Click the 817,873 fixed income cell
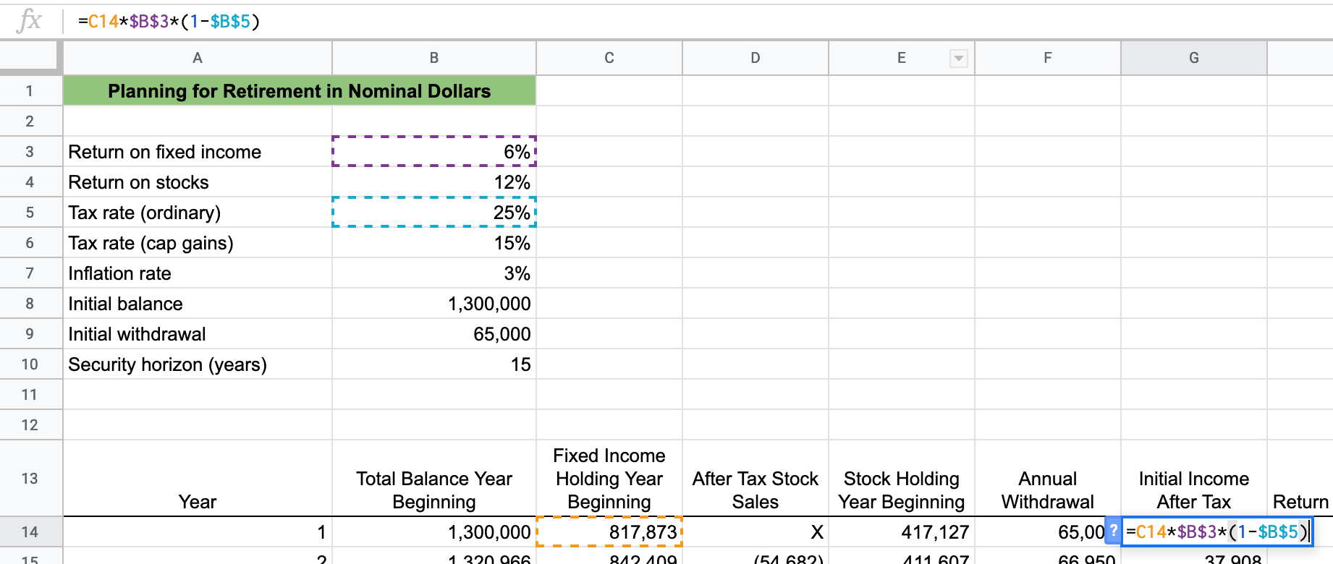1333x564 pixels. 609,532
